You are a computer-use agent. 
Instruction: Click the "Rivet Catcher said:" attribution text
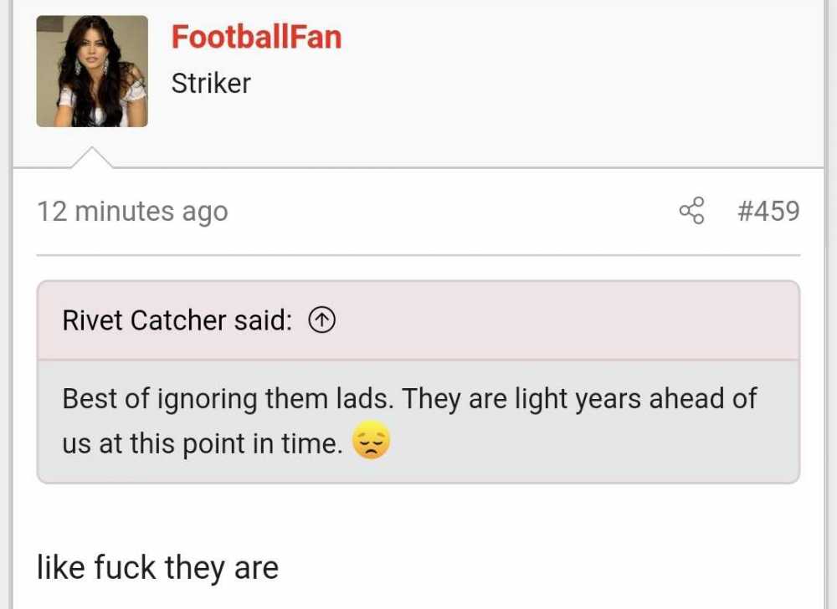177,320
